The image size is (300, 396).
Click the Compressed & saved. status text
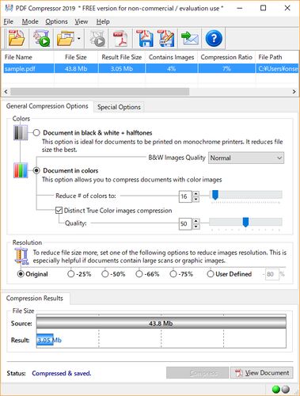click(x=62, y=373)
